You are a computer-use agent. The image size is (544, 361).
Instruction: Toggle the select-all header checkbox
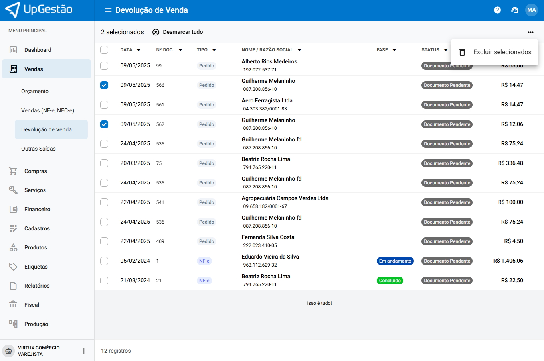[104, 50]
